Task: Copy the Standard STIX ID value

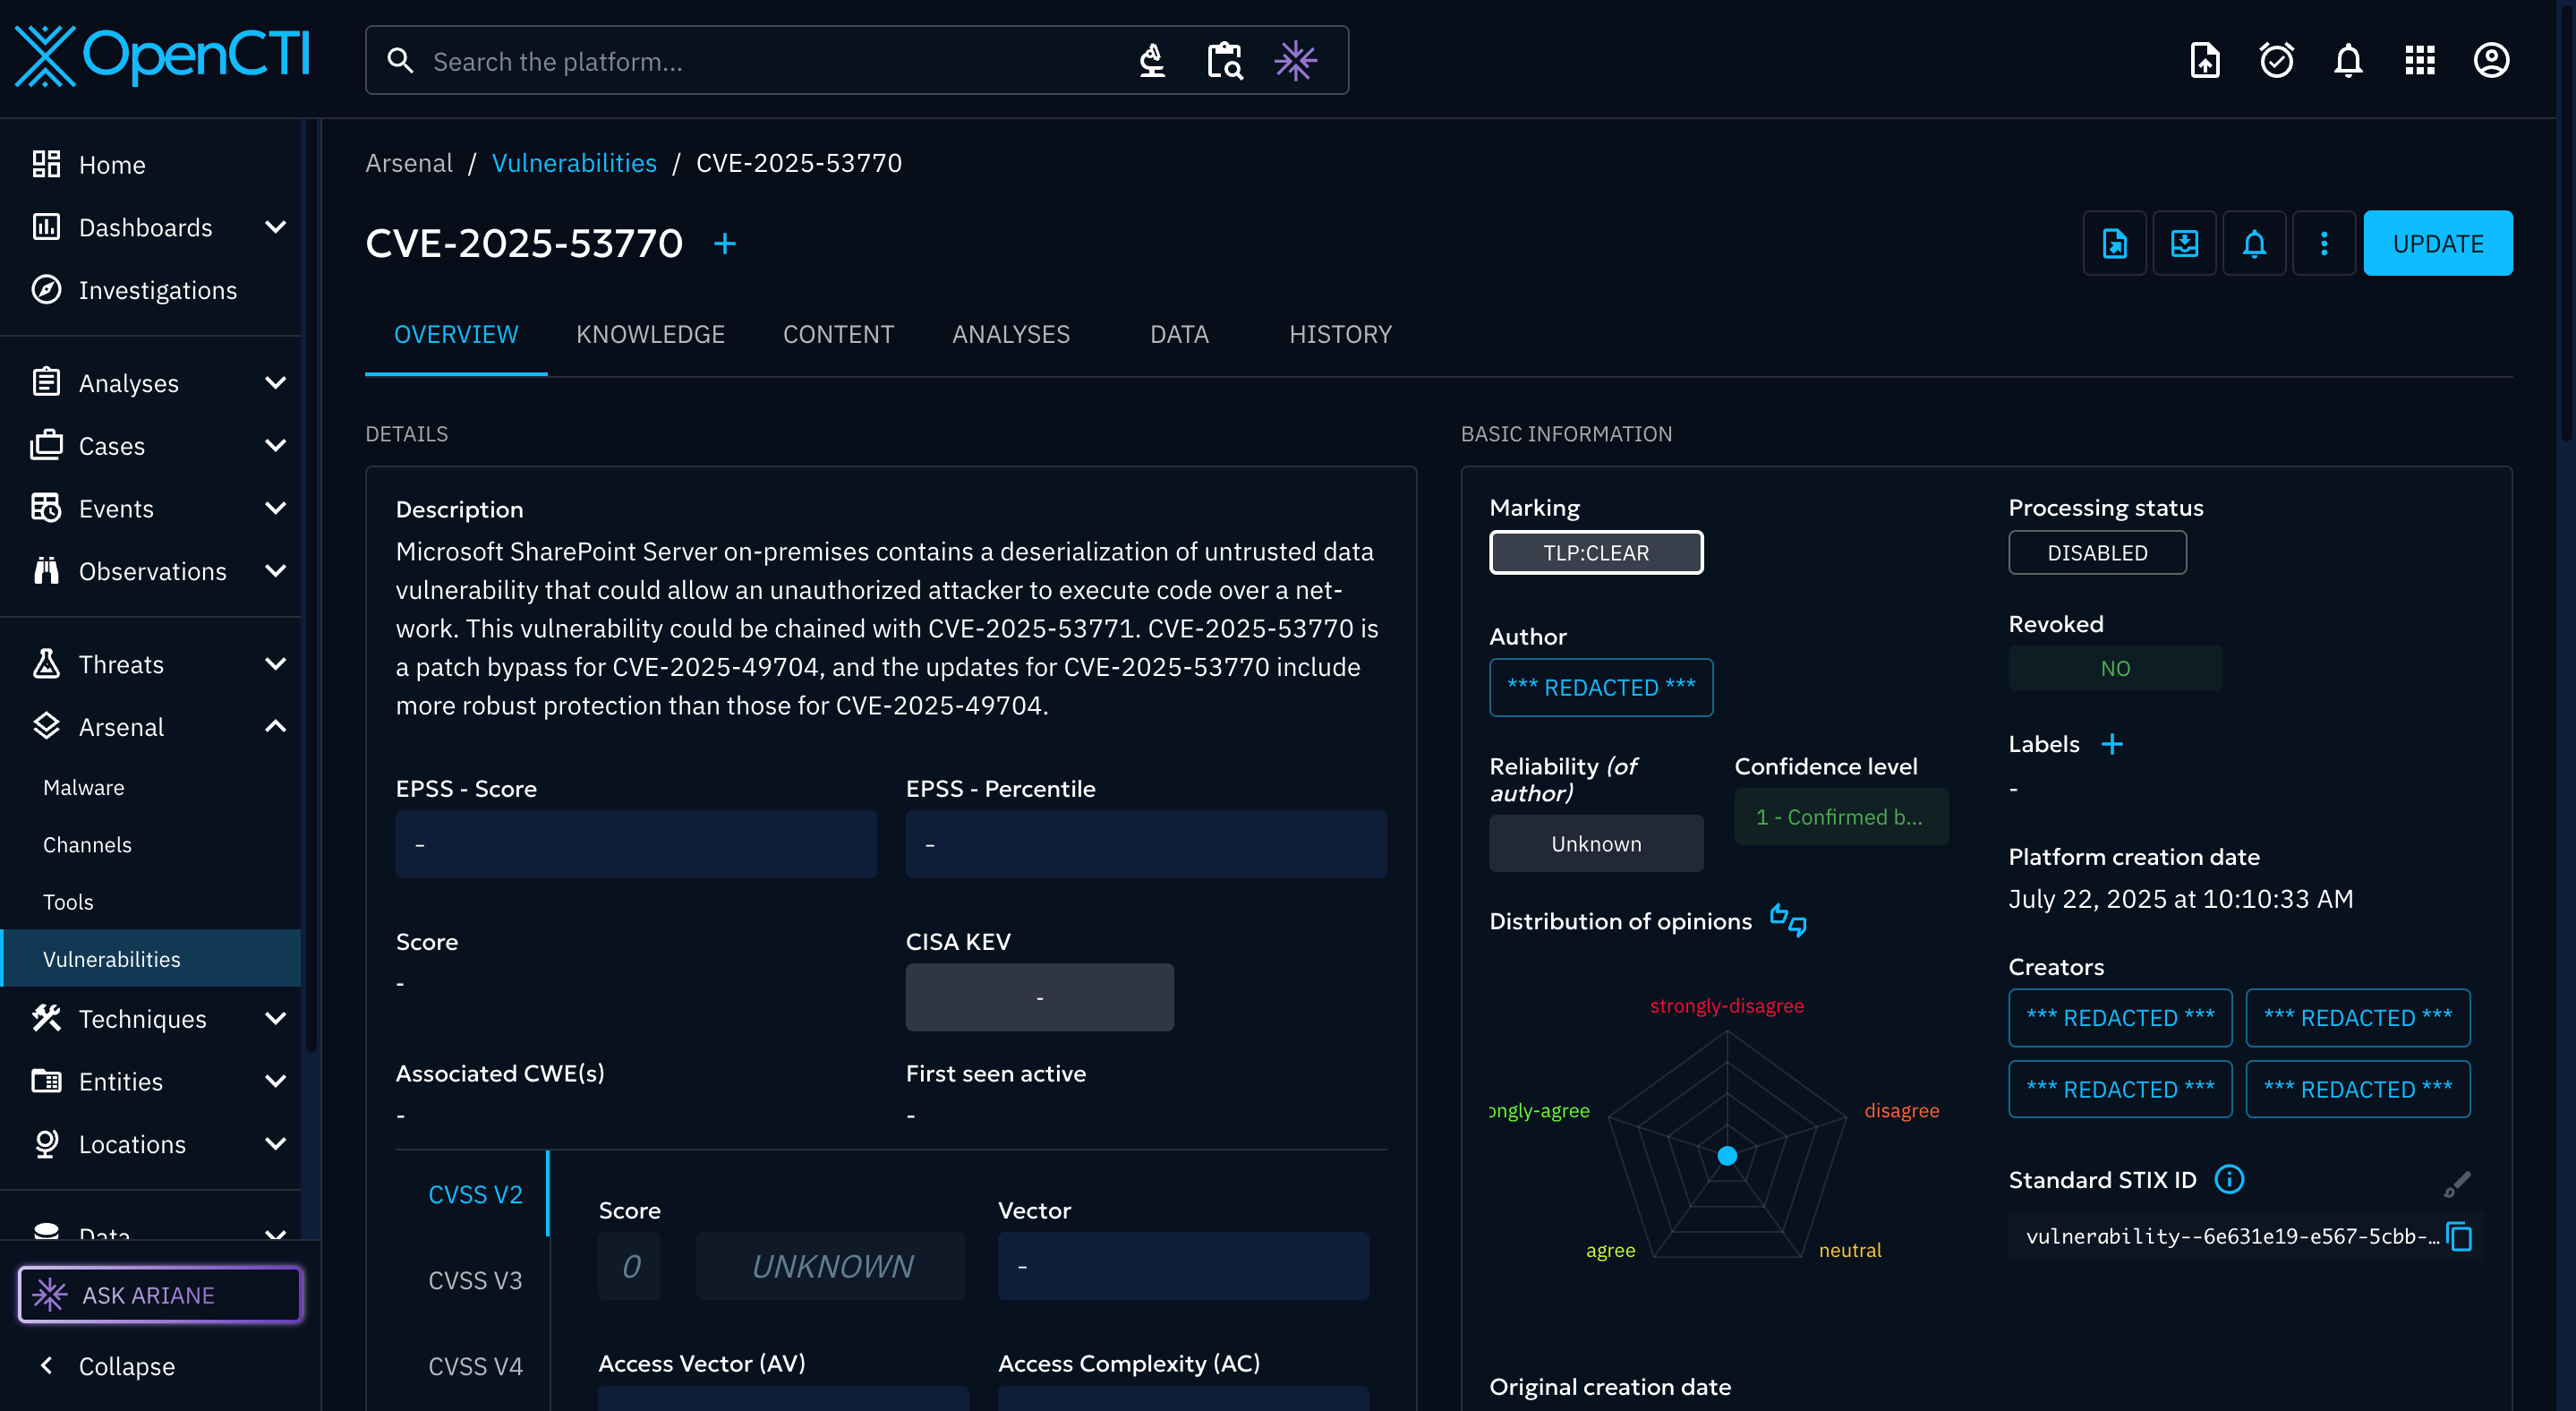Action: [2459, 1237]
